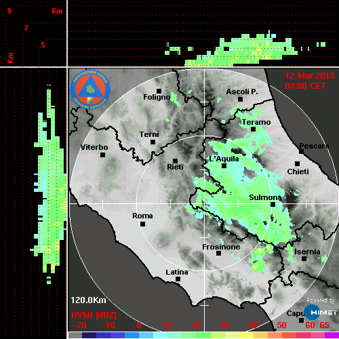Screen dimensions: 339x339
Task: Click the Protezione Civile Abruzzo logo
Action: coord(90,89)
